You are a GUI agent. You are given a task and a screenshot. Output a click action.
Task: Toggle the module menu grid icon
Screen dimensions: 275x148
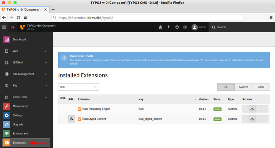click(x=4, y=27)
